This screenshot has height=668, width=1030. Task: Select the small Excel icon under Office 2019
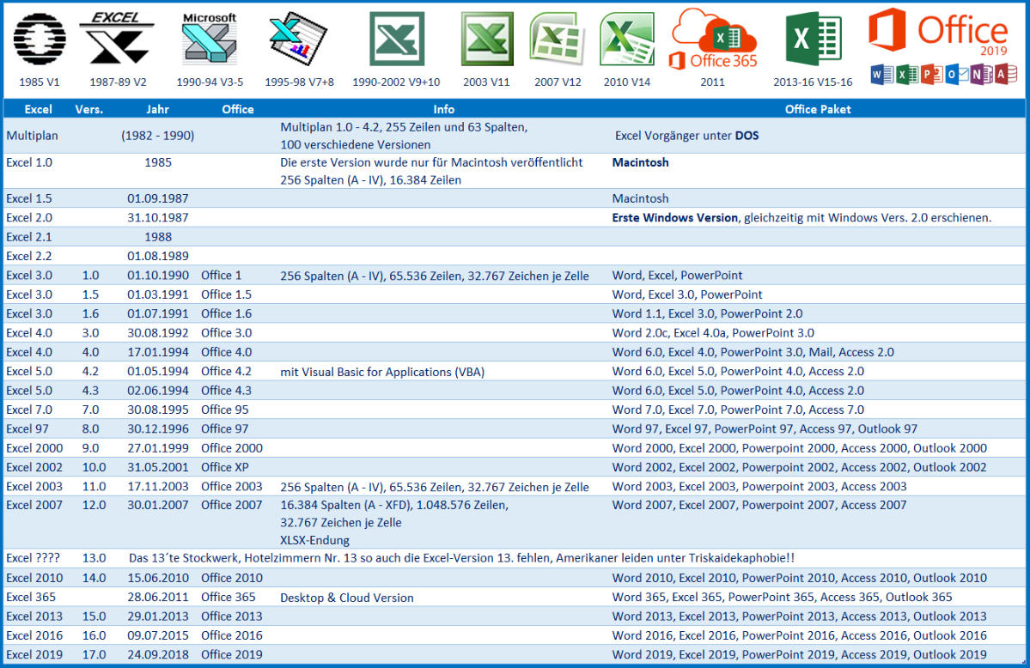[x=905, y=74]
